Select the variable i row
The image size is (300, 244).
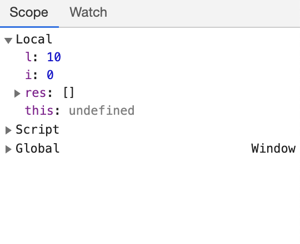click(x=150, y=75)
